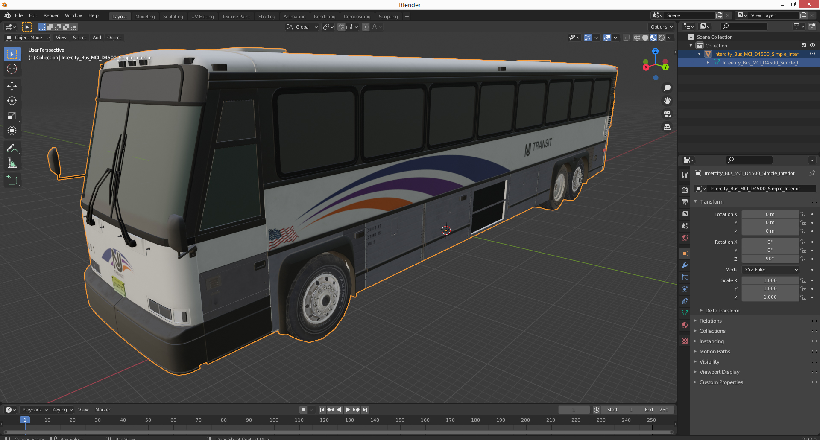
Task: Open the File menu
Action: click(x=19, y=15)
